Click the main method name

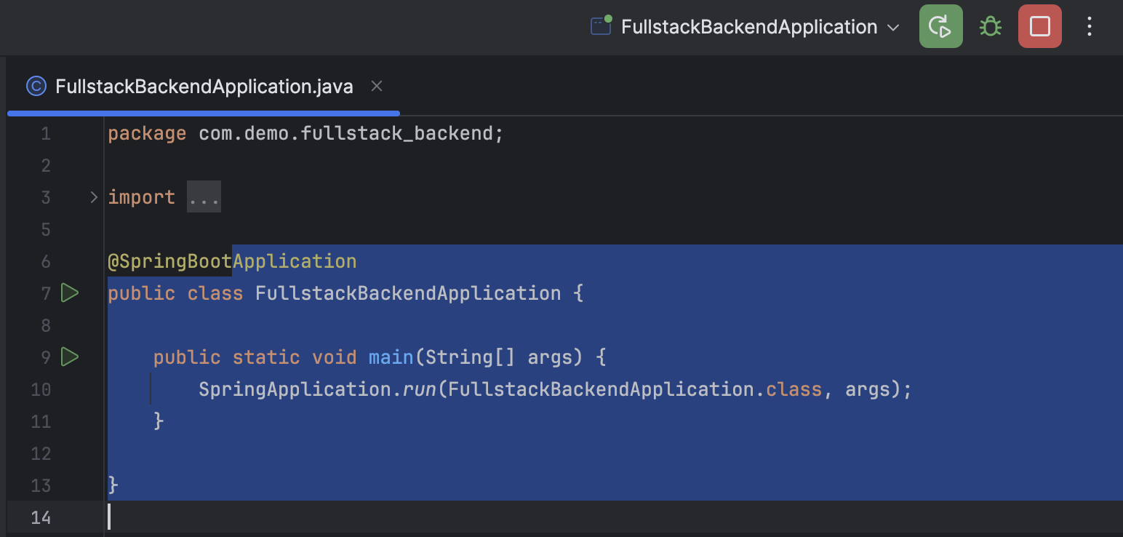(x=391, y=357)
